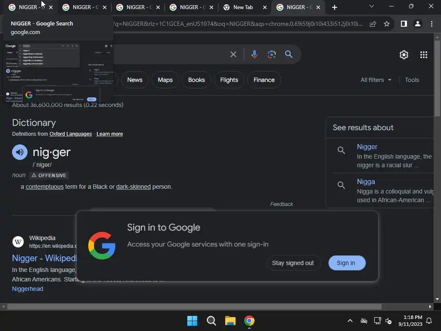Follow the 'dark-skinned' definition link
The image size is (441, 331).
coord(134,187)
